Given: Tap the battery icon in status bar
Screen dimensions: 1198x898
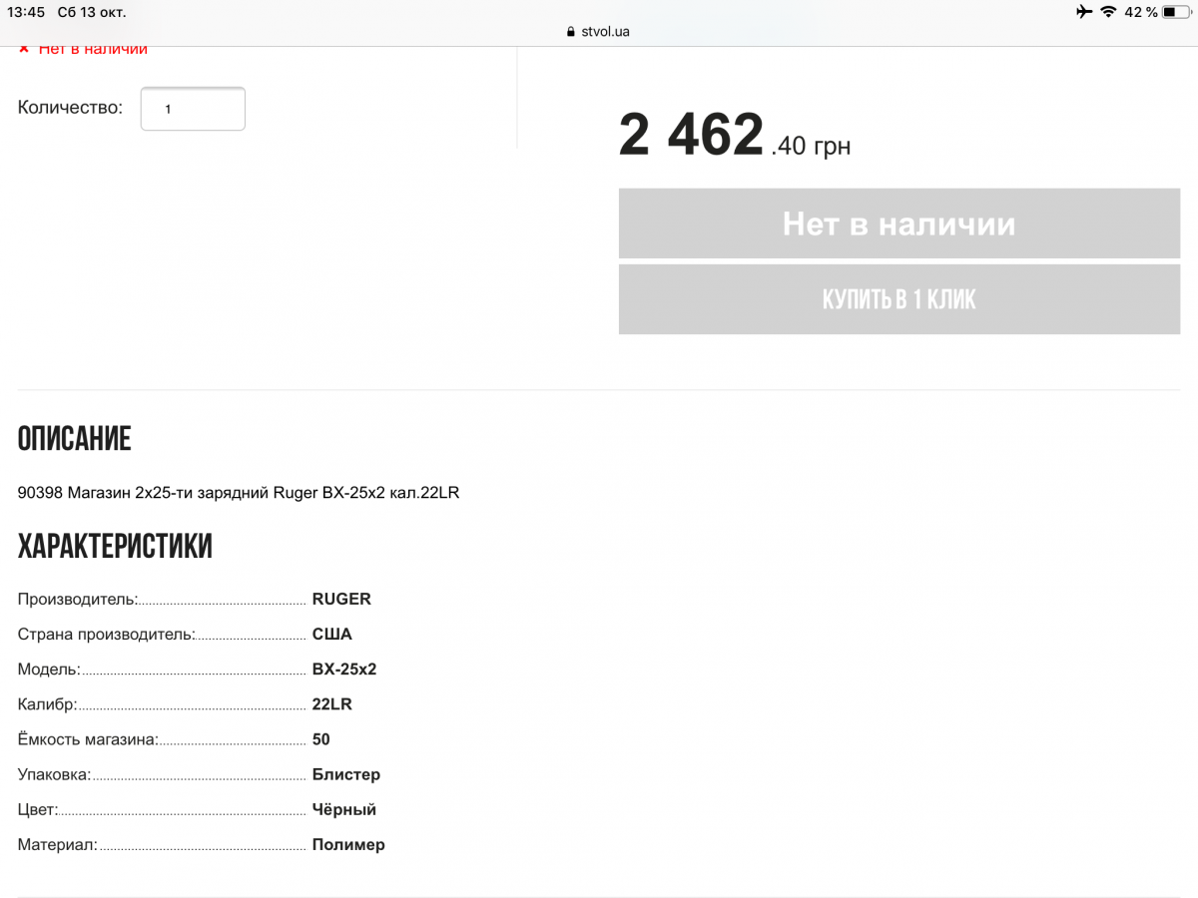Looking at the screenshot, I should click(x=1176, y=12).
